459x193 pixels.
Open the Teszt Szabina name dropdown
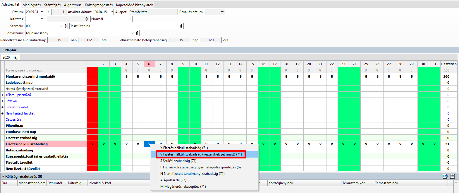pyautogui.click(x=177, y=26)
